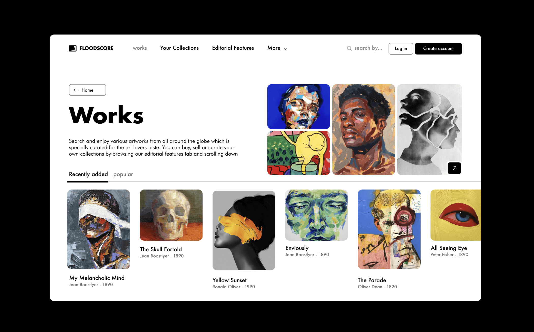534x332 pixels.
Task: Click the back arrow in Home button
Action: 76,90
